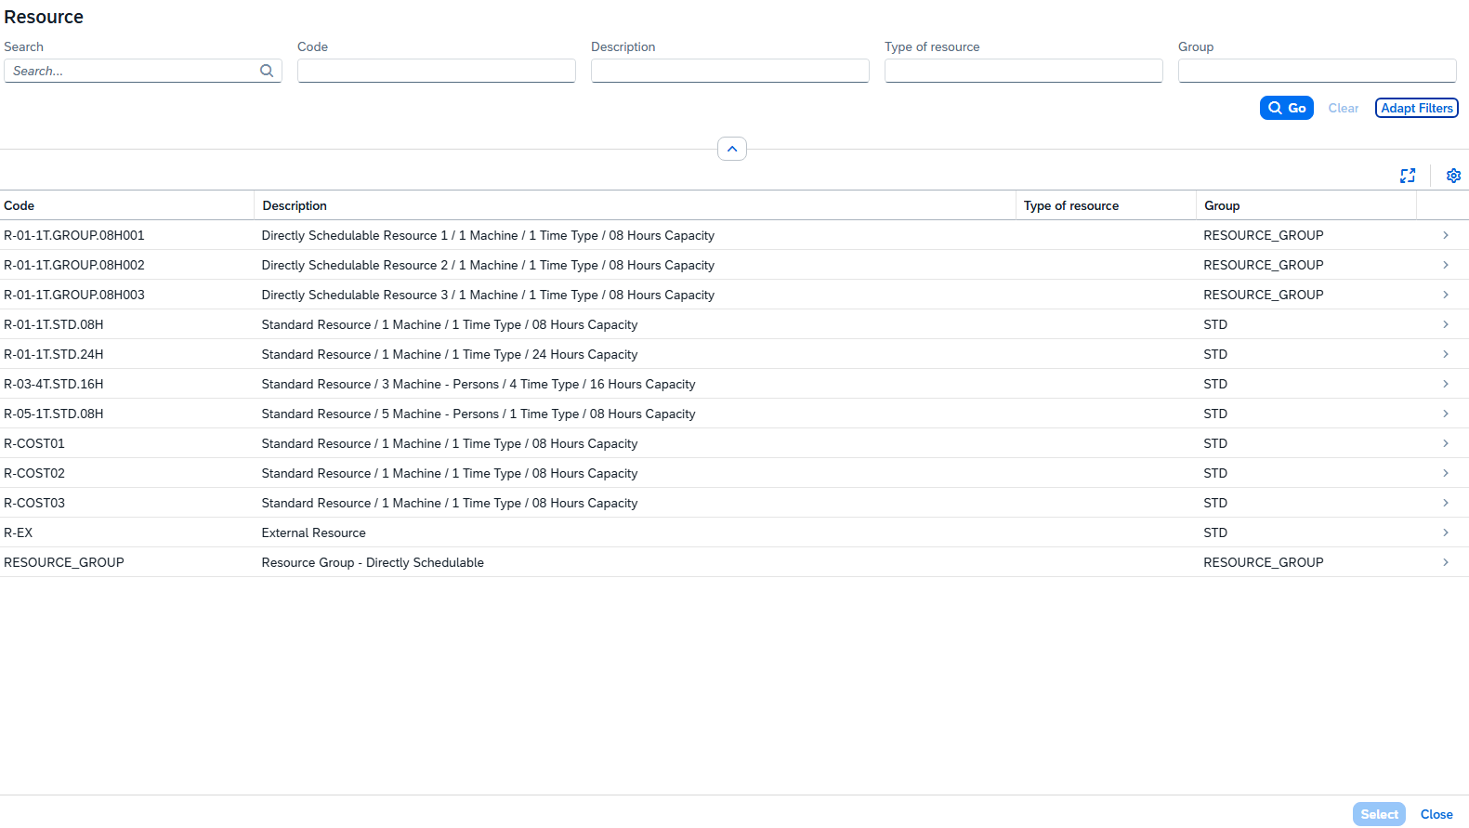Open row R-01-1T.GROUP.08H002 details arrow
The height and width of the screenshot is (828, 1469).
(x=1446, y=265)
